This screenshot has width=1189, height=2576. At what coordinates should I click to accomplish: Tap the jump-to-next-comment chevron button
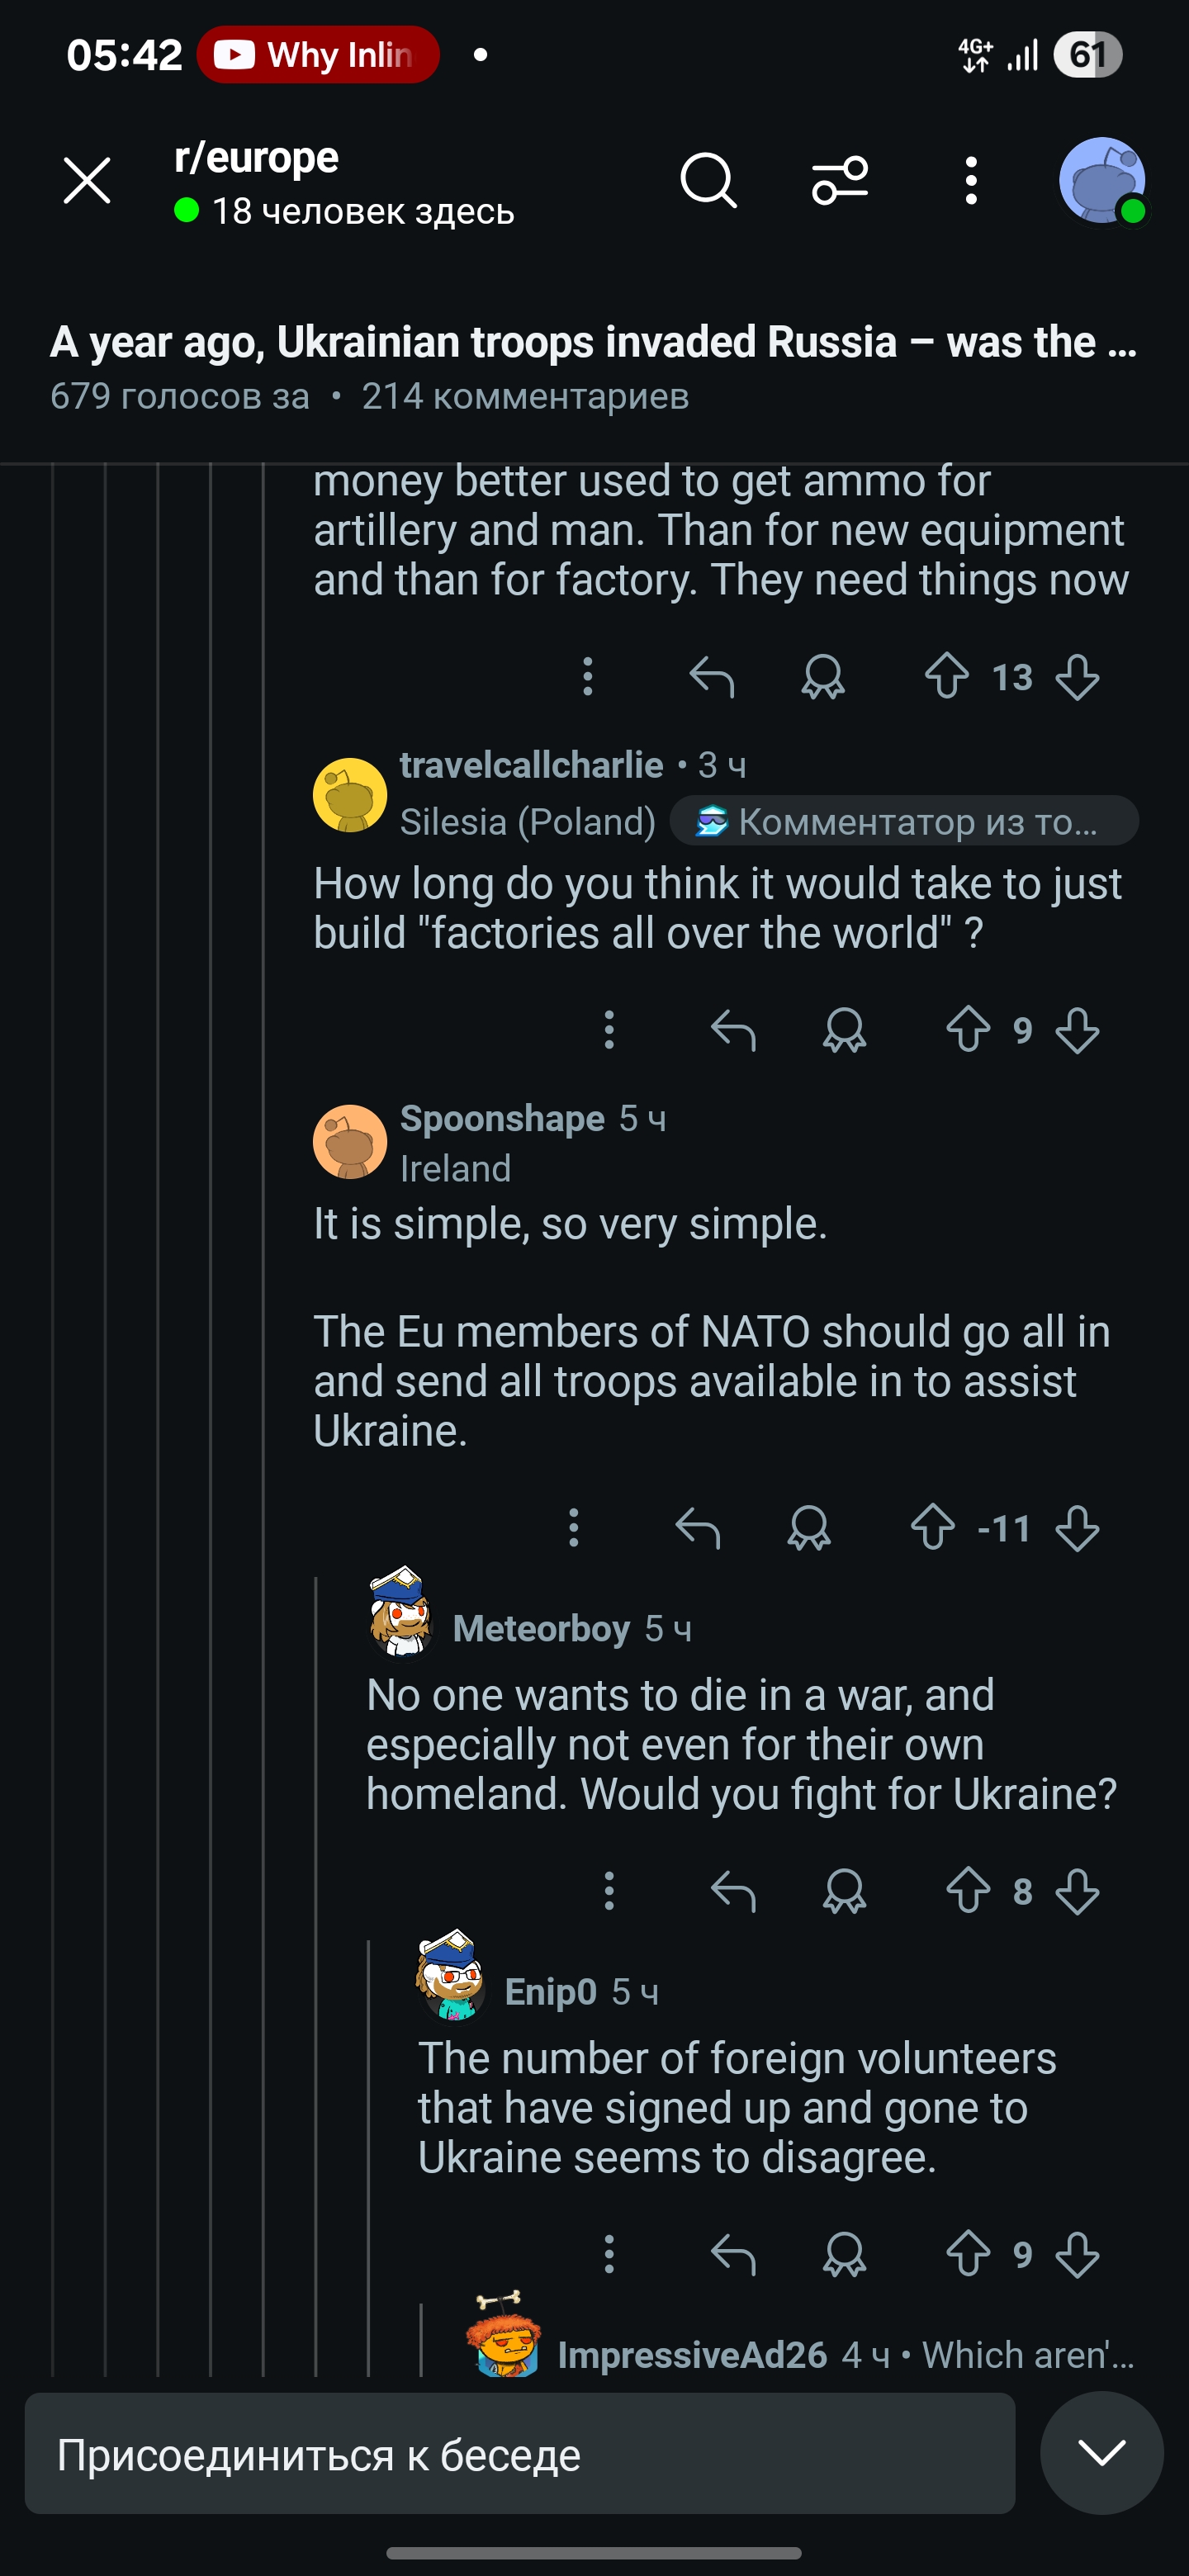coord(1102,2452)
